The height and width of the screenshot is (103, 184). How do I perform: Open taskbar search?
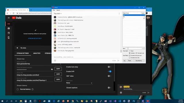pyautogui.click(x=7, y=101)
